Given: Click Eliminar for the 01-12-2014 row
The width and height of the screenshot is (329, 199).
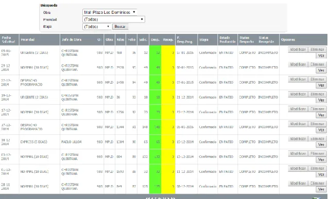Looking at the screenshot, I should click(x=317, y=168).
